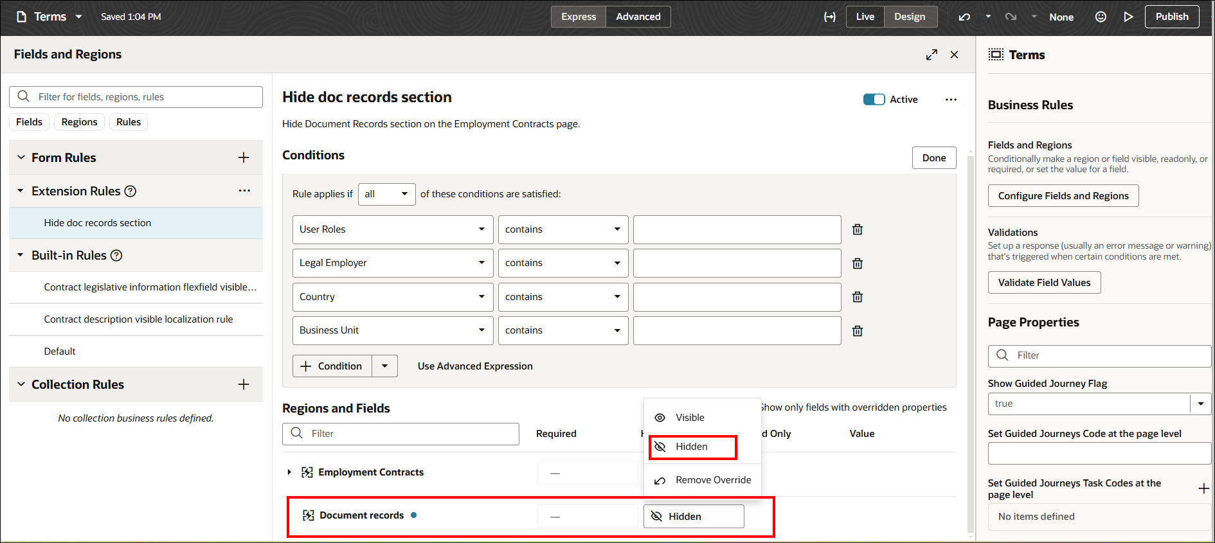Delete the Country condition
Viewport: 1215px width, 543px height.
[x=858, y=297]
